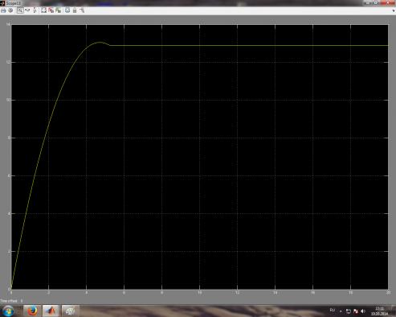Screen dimensions: 396x317
Task: Open the taskbar clock and date
Action: point(379,311)
